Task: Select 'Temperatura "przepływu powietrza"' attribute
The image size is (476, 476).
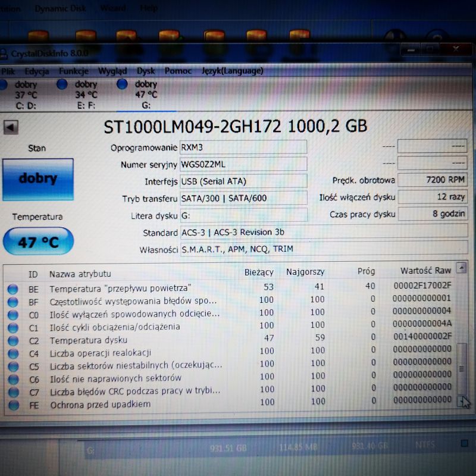Action: click(230, 287)
